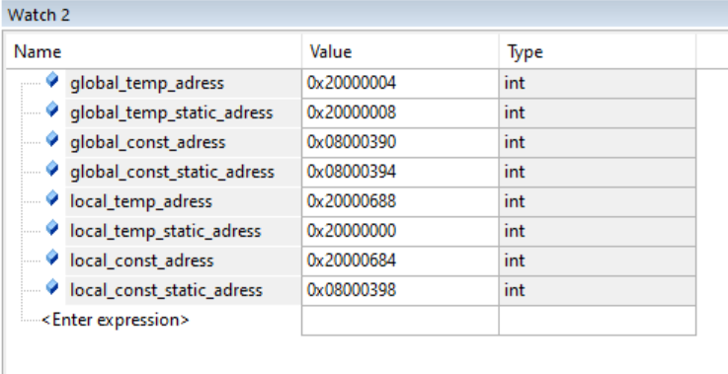Click the variable icon beside global_temp_adress

pos(52,80)
